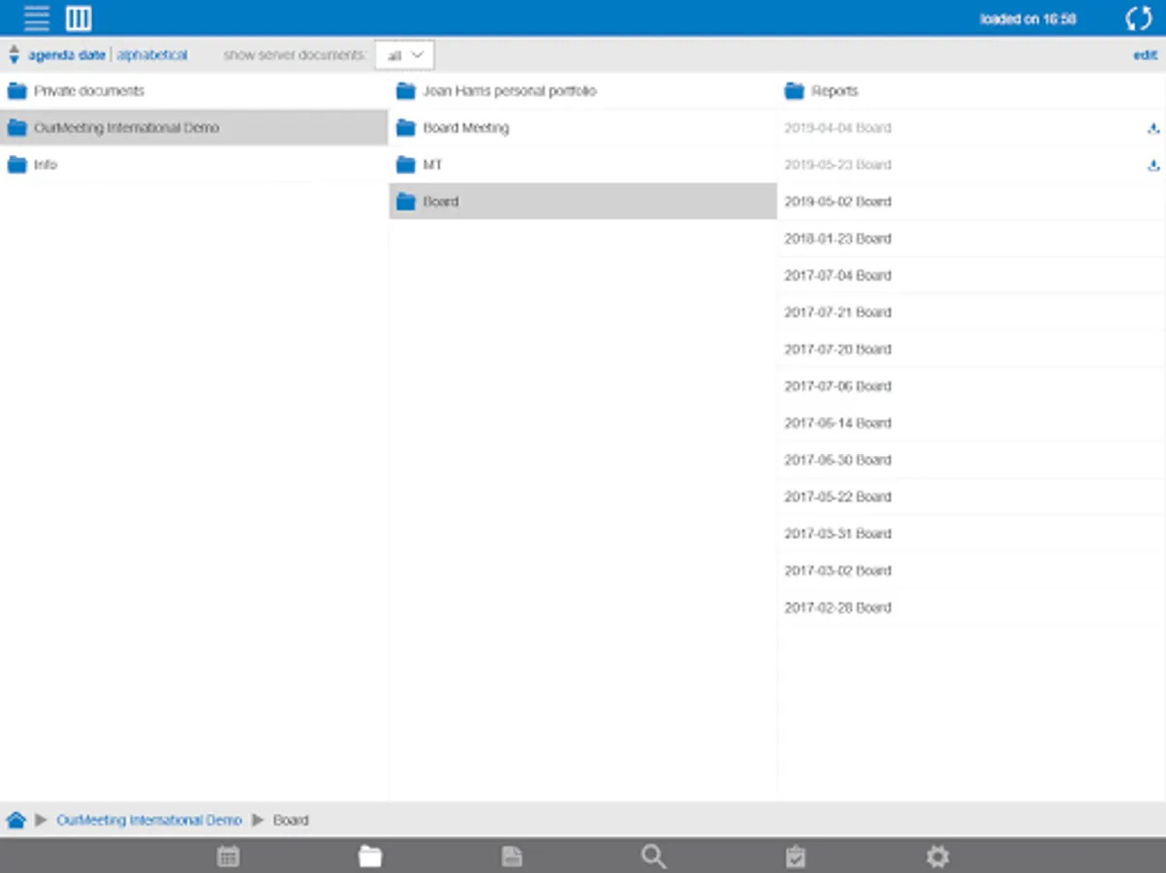Click OurMeeting International Demo breadcrumb link
This screenshot has width=1166, height=873.
pos(148,820)
